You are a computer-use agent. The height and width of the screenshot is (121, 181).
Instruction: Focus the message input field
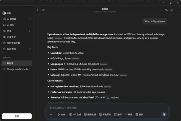tap(107, 108)
